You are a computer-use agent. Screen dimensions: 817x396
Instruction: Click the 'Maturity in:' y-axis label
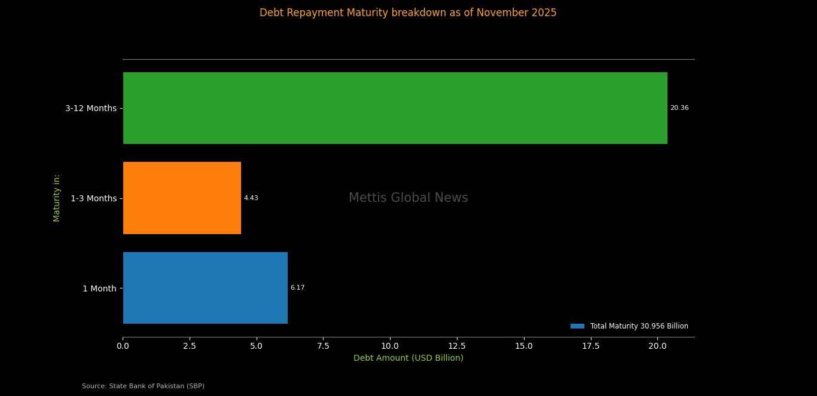57,198
